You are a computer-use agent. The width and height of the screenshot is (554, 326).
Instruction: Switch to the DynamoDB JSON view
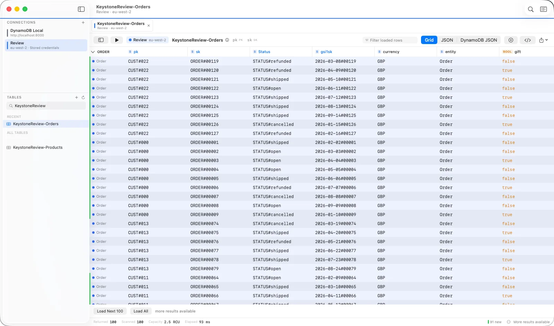[479, 40]
